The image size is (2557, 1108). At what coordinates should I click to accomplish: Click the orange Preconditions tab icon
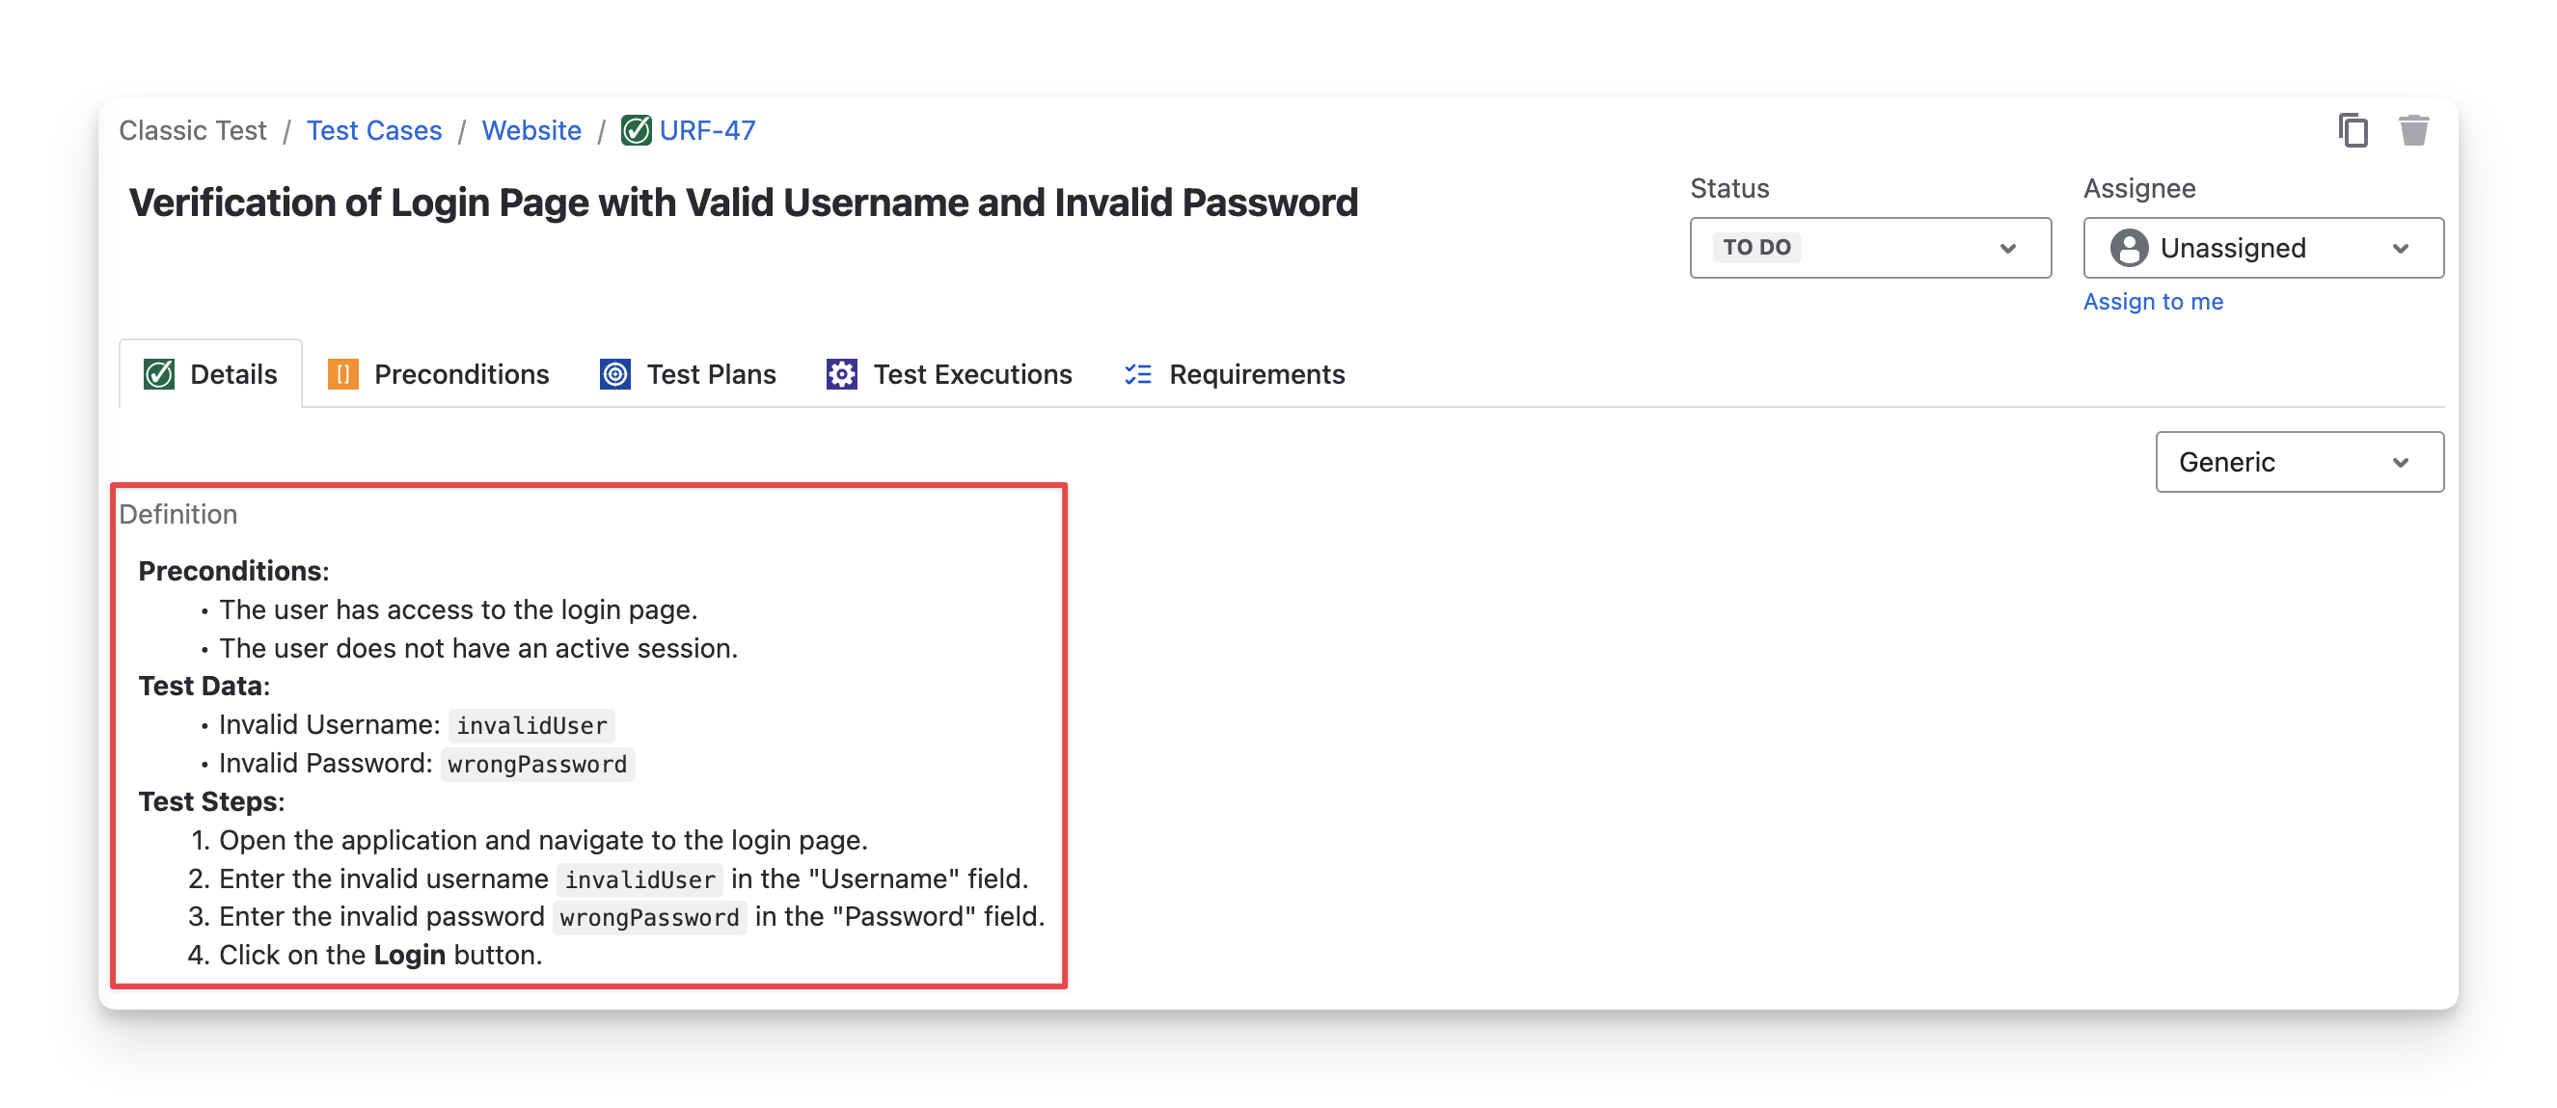(x=342, y=374)
